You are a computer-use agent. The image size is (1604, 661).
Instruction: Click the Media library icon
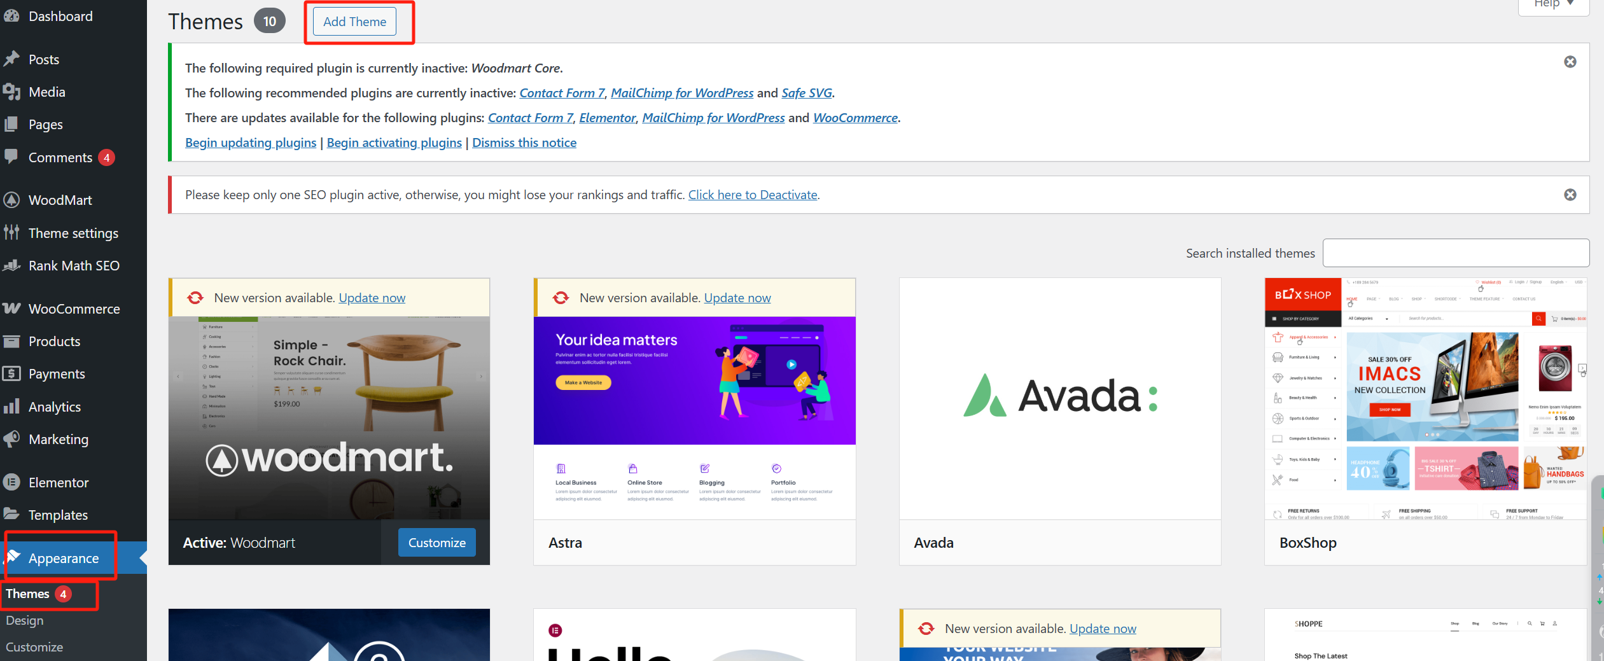(11, 92)
